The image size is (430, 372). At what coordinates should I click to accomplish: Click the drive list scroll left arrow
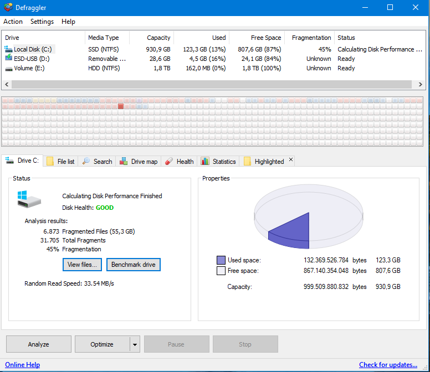tap(7, 84)
